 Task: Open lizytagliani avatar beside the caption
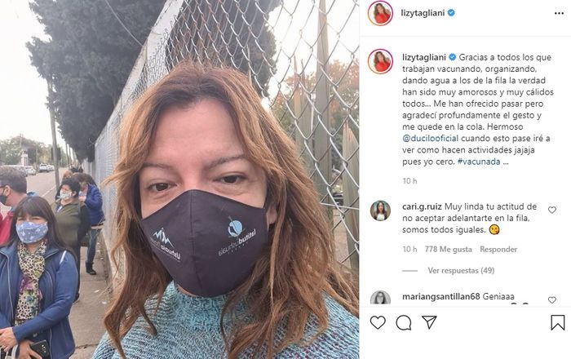coord(381,61)
